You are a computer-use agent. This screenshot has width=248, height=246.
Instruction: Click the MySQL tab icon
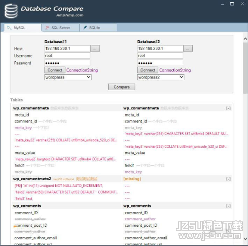[x=9, y=28]
